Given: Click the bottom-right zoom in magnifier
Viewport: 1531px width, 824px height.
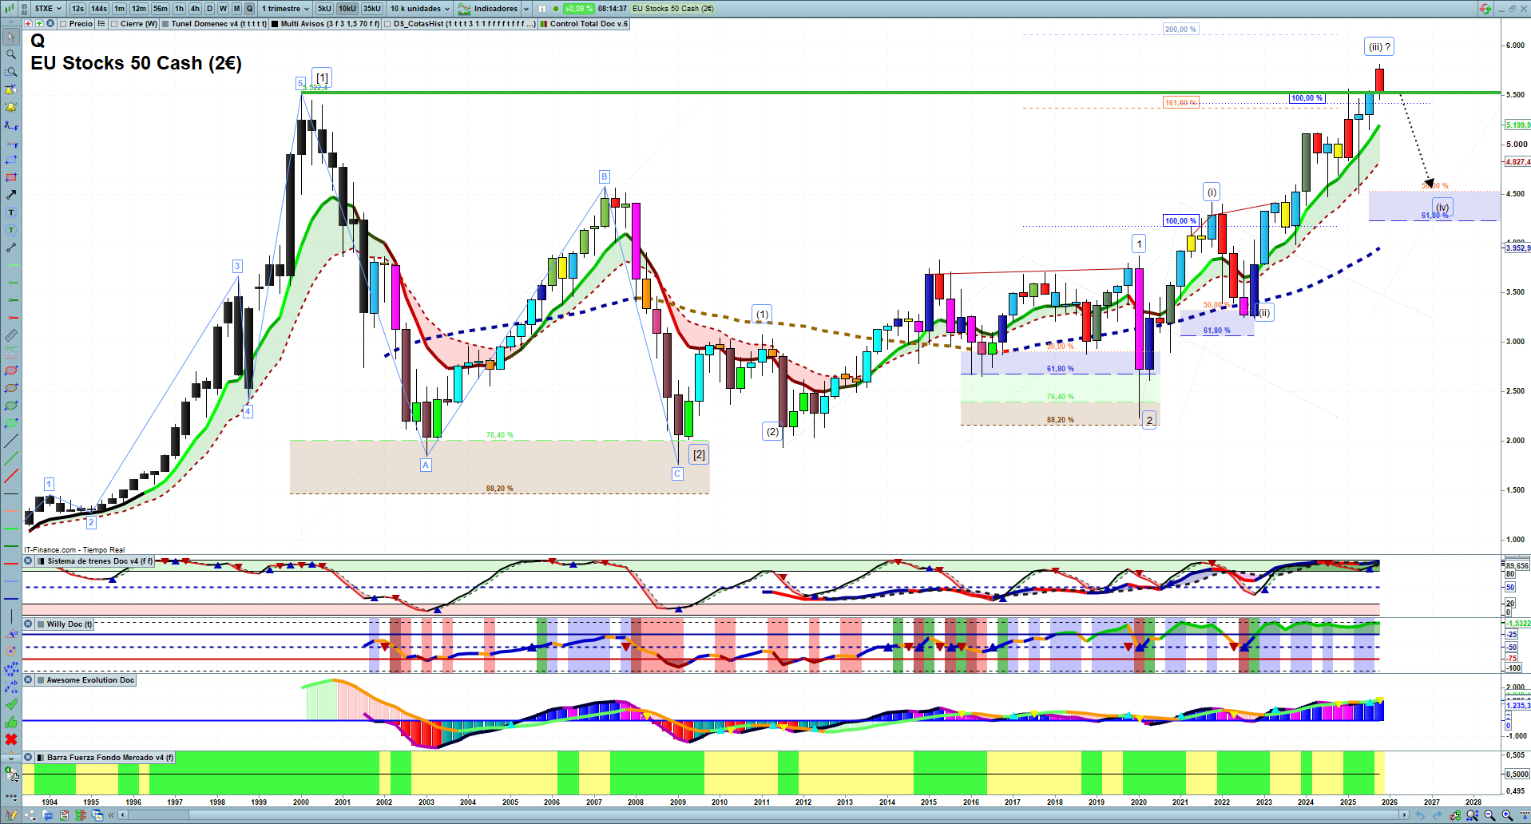Looking at the screenshot, I should 1507,815.
